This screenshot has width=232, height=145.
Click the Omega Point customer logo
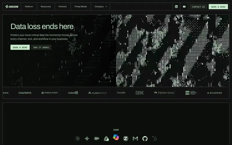pos(50,93)
